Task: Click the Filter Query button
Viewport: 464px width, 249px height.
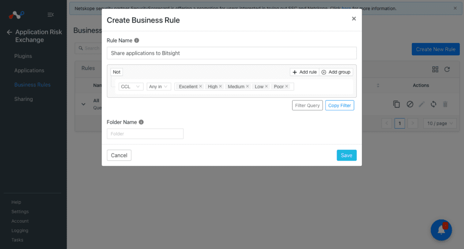Action: [x=307, y=105]
